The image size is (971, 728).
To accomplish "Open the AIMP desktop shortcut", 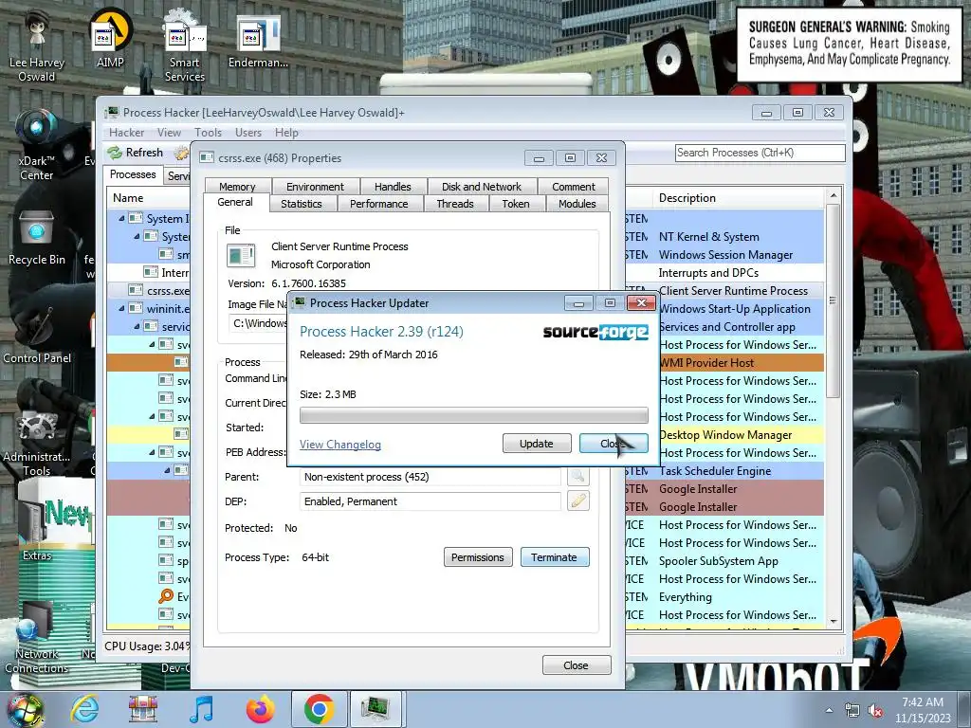I will pyautogui.click(x=110, y=37).
